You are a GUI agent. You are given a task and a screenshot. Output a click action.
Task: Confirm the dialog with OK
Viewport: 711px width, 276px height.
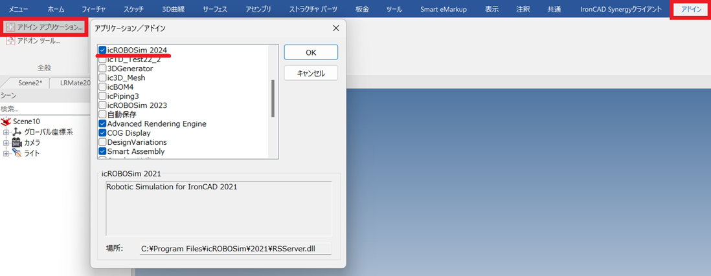(x=311, y=52)
